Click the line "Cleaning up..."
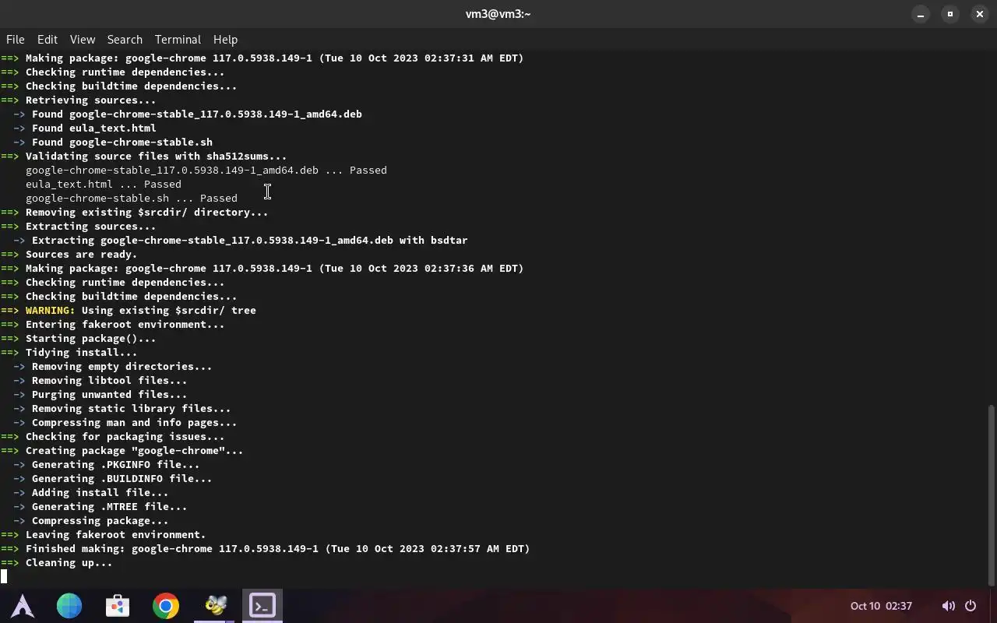Image resolution: width=997 pixels, height=623 pixels. pyautogui.click(x=69, y=562)
